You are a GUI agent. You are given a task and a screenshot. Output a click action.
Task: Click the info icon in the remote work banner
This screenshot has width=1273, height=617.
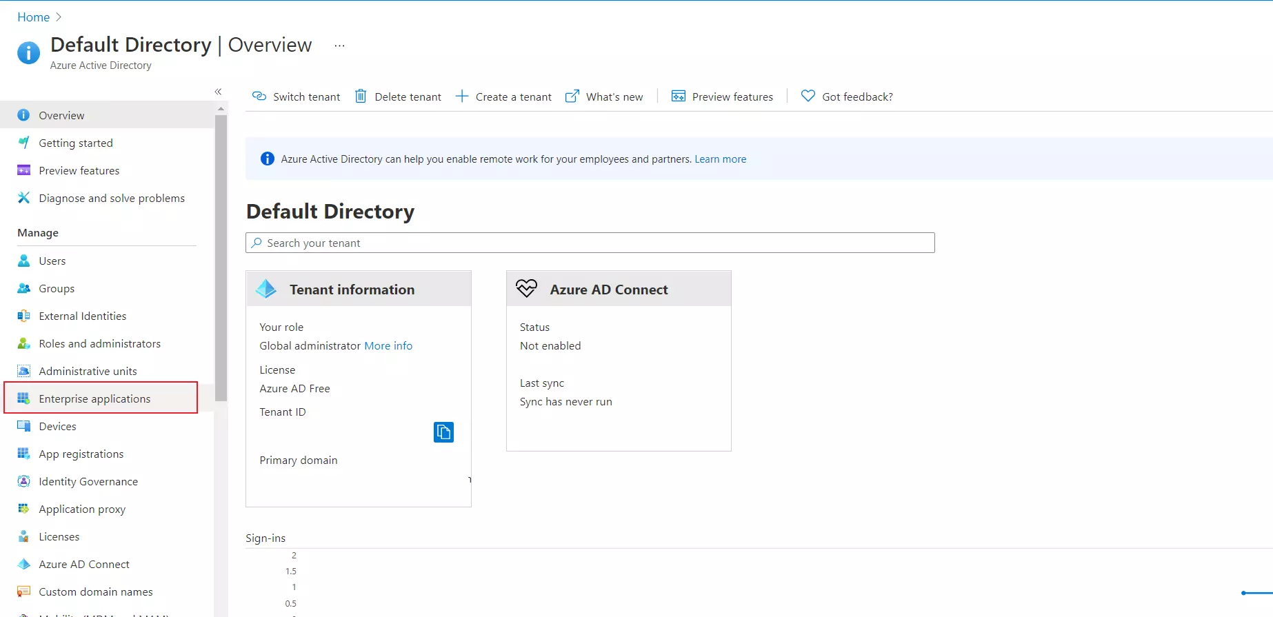click(x=268, y=159)
